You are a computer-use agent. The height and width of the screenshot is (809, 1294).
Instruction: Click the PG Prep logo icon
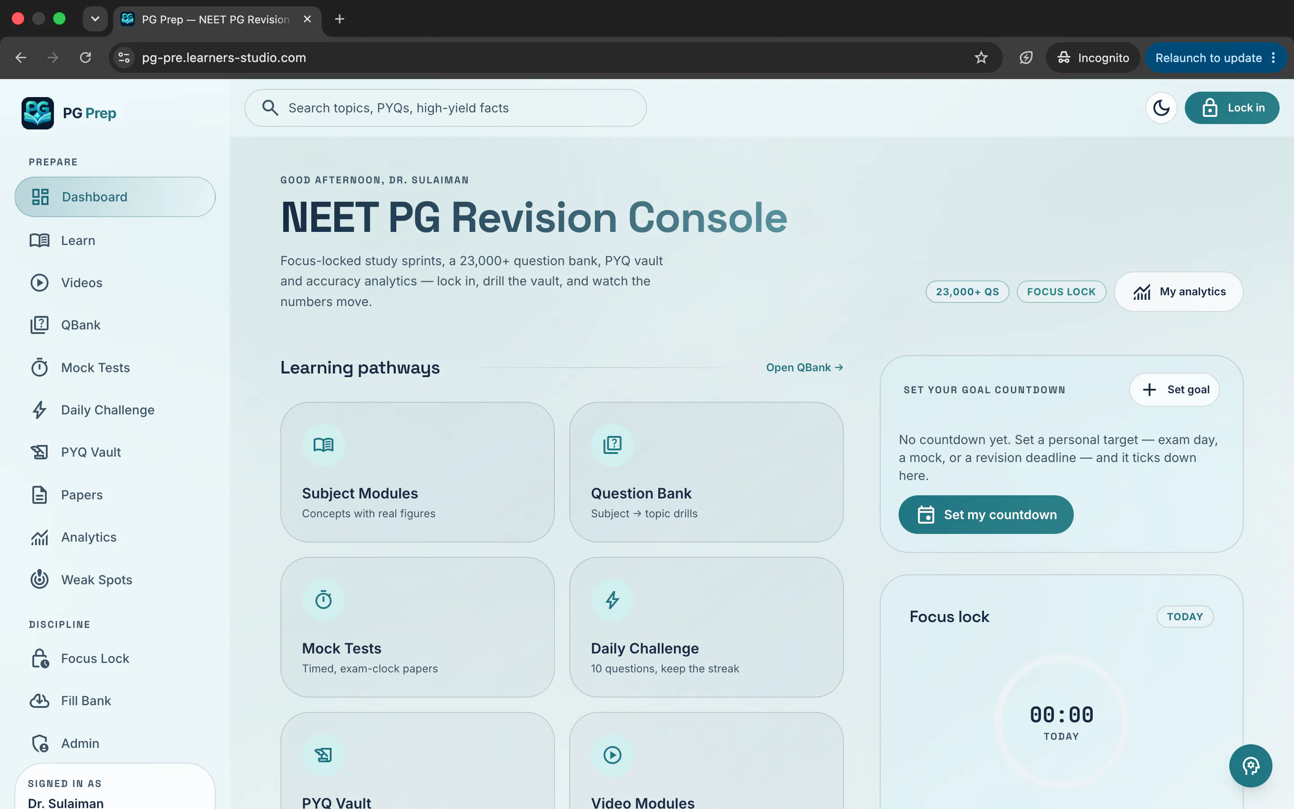point(37,113)
